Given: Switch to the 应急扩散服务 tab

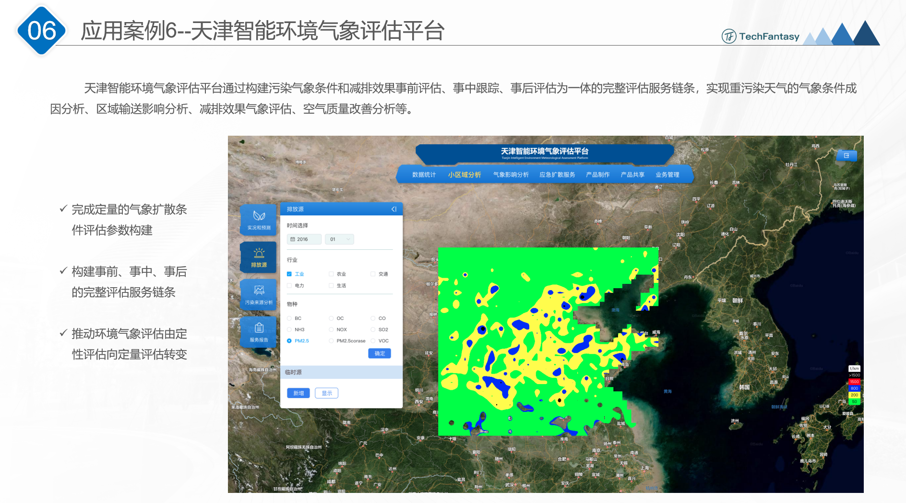Looking at the screenshot, I should tap(557, 175).
